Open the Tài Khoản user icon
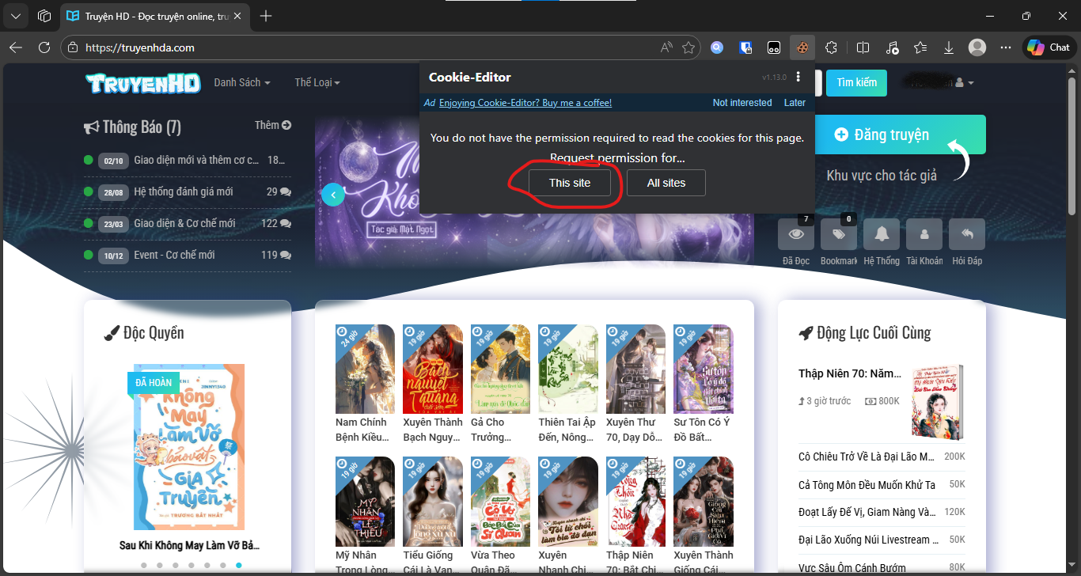1081x576 pixels. coord(924,234)
